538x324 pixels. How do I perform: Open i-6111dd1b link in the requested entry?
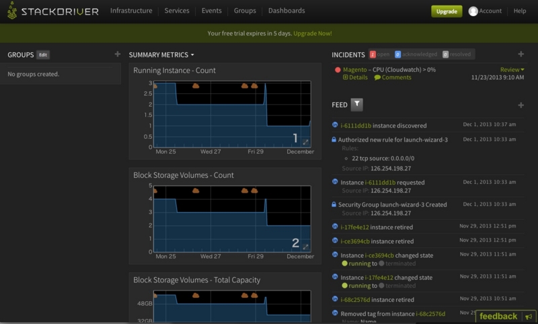[380, 182]
